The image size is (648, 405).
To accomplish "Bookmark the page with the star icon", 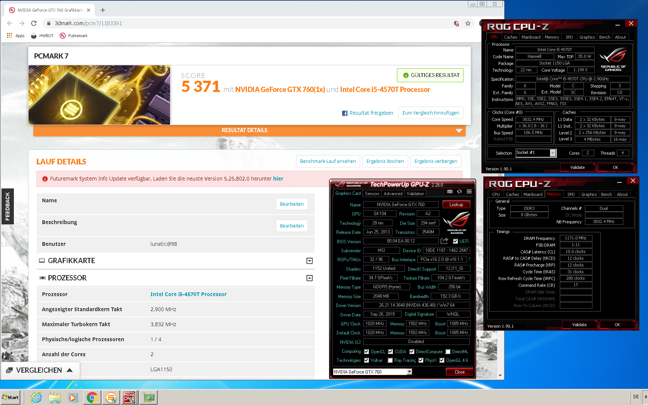I will 468,23.
